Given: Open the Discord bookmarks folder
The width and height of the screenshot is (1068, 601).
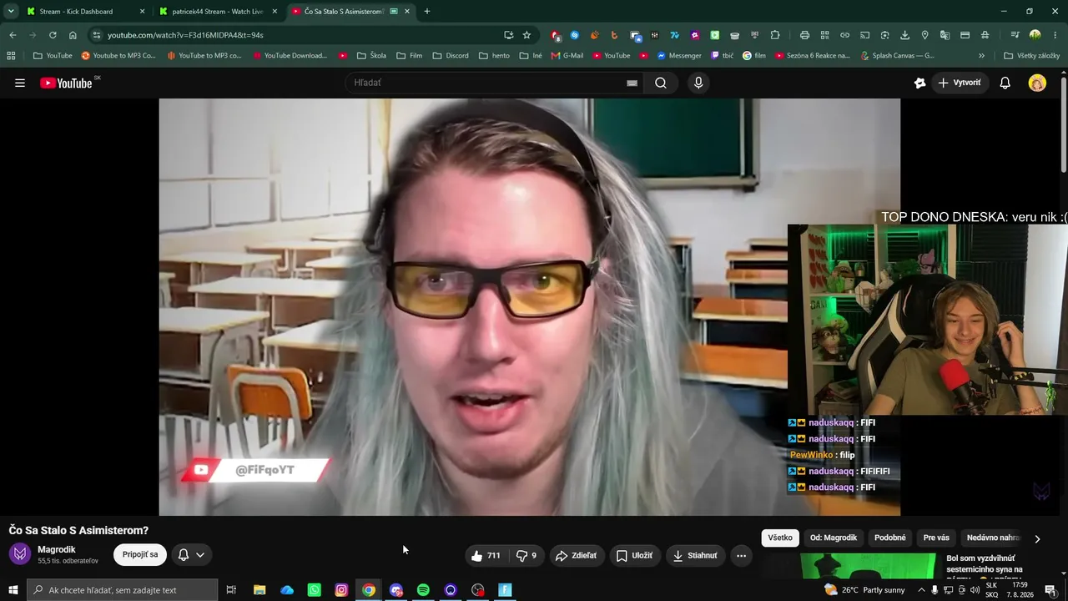Looking at the screenshot, I should [450, 56].
